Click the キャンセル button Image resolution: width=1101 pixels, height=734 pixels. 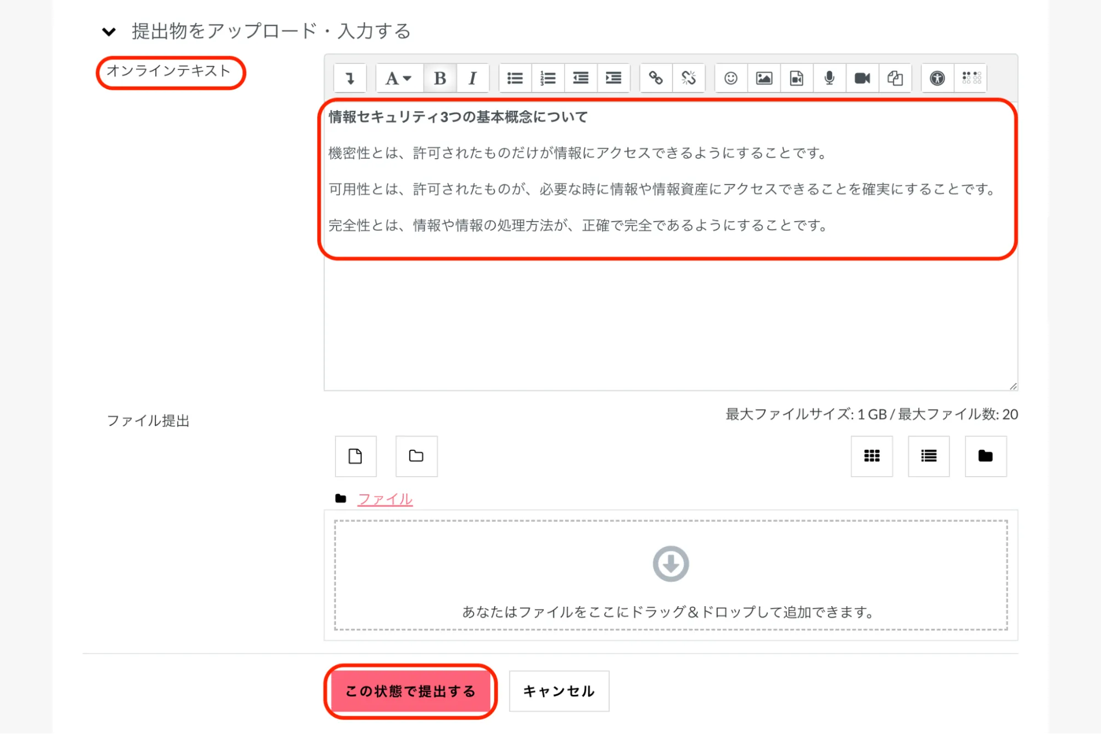point(558,691)
